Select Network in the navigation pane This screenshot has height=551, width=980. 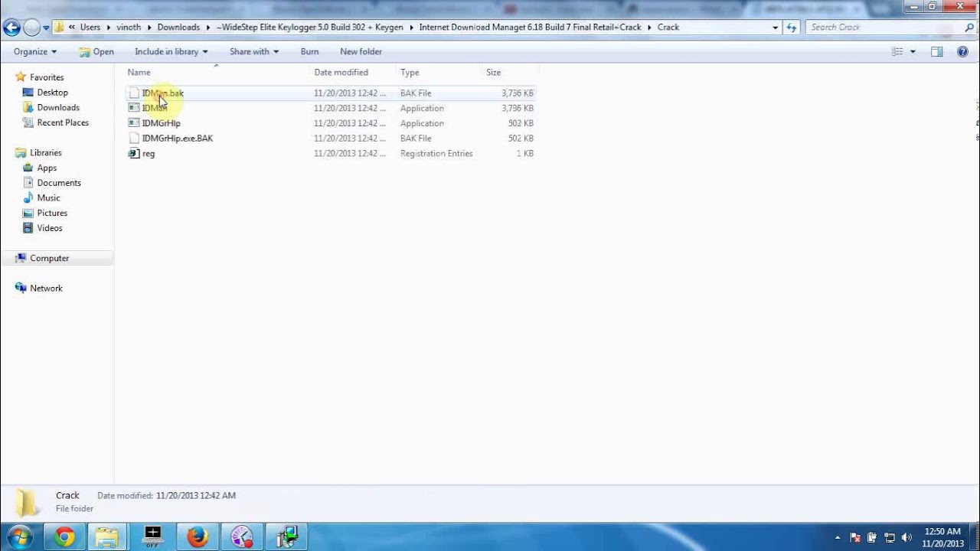tap(46, 288)
